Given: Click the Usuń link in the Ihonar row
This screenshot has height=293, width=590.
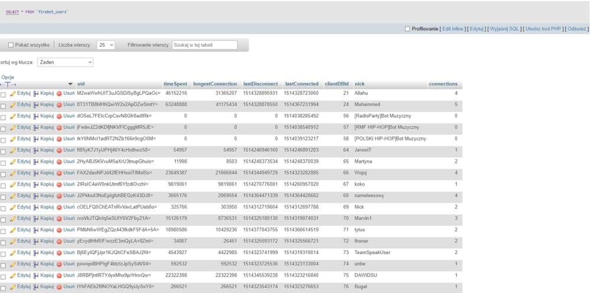Looking at the screenshot, I should (x=69, y=241).
